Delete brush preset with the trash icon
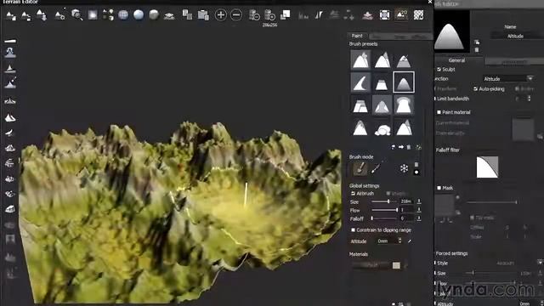Image resolution: width=544 pixels, height=306 pixels. pos(409,147)
